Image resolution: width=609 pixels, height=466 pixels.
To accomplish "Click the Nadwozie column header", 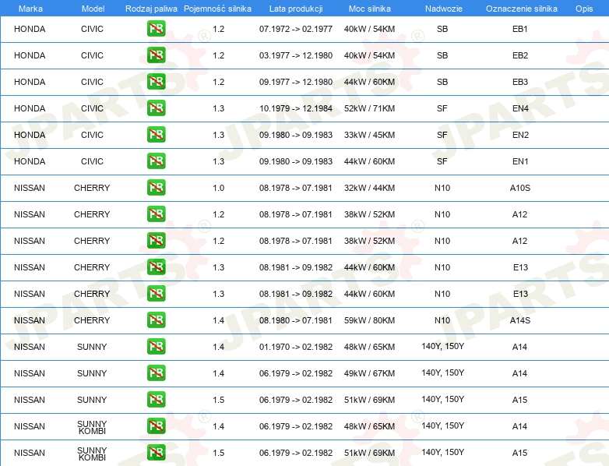I will point(444,9).
